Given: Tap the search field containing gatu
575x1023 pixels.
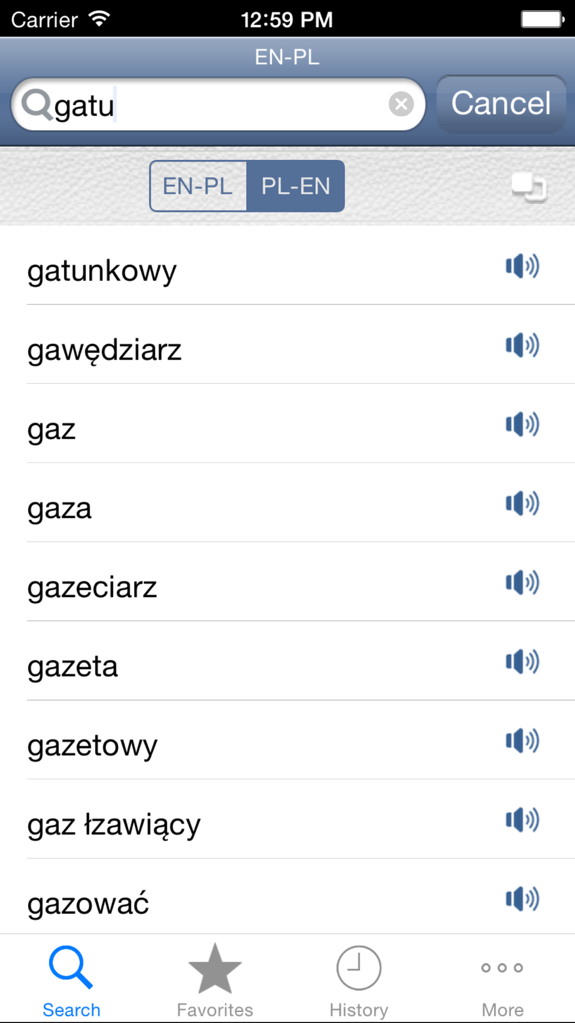Looking at the screenshot, I should (x=218, y=104).
